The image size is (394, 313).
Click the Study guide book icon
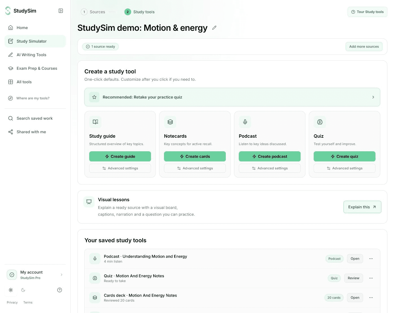[95, 122]
